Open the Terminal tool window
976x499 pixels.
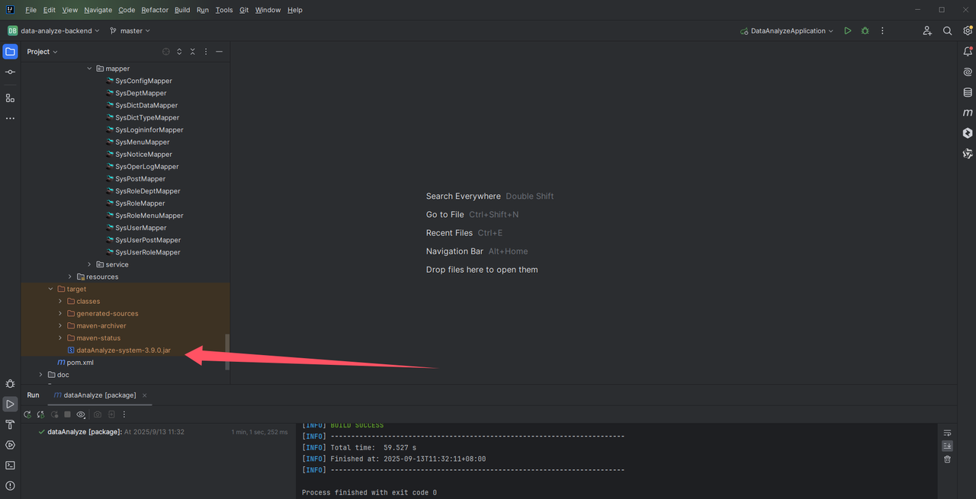pos(10,465)
